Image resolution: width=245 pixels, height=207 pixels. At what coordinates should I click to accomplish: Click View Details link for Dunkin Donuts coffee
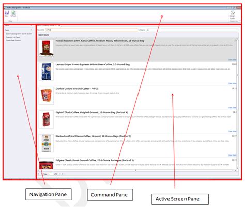[x=232, y=107]
